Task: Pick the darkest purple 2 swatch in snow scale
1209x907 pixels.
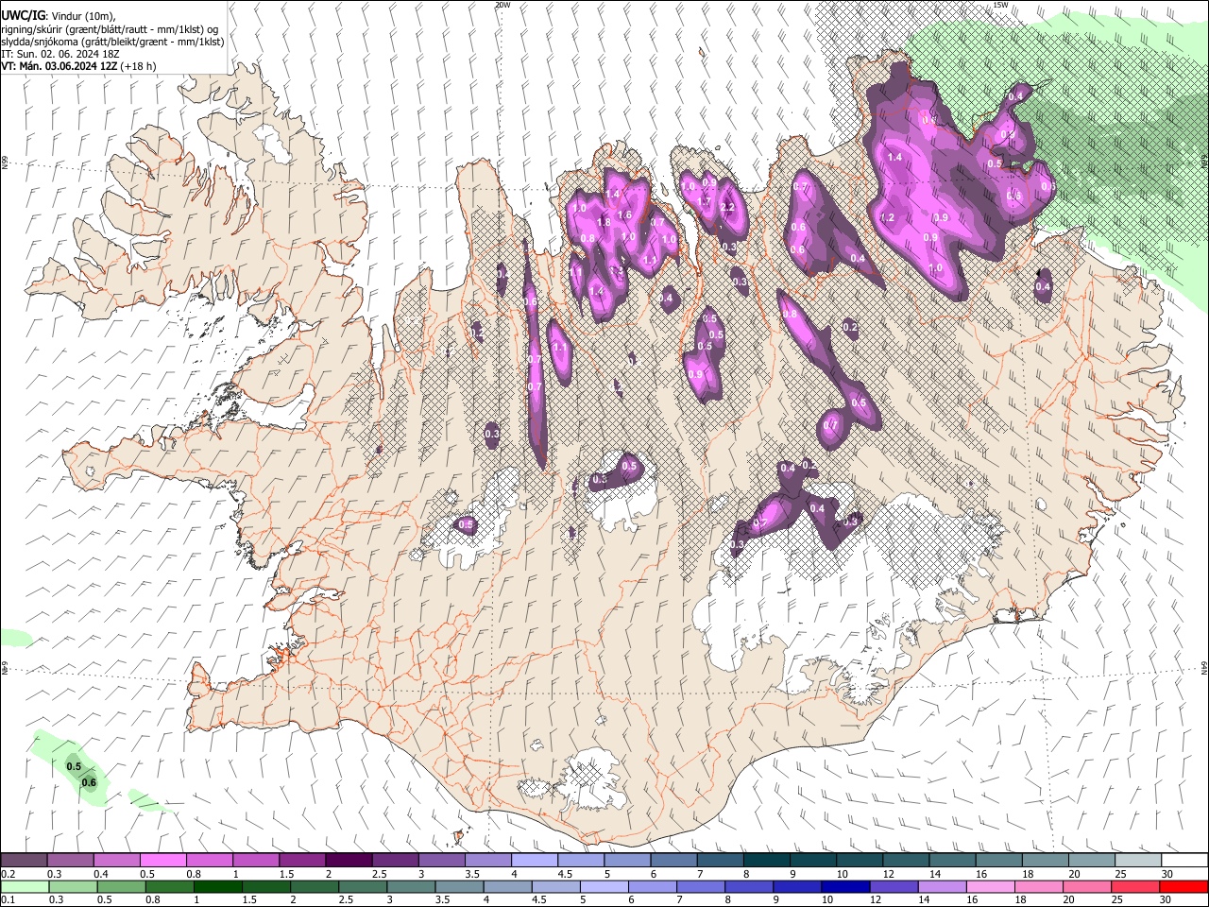Action: coord(348,861)
